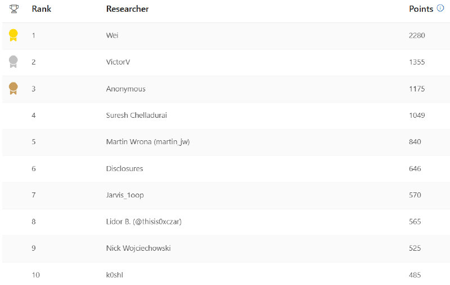Click the bronze medal icon

tap(13, 89)
